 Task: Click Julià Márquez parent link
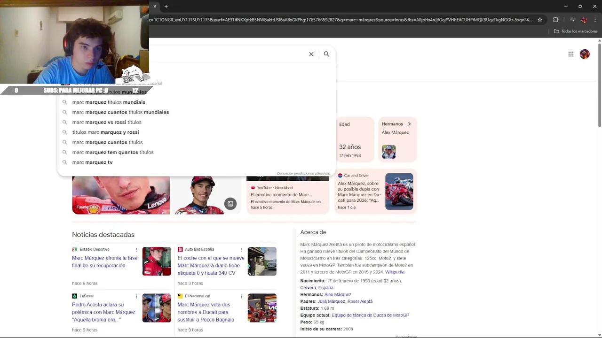pos(331,301)
